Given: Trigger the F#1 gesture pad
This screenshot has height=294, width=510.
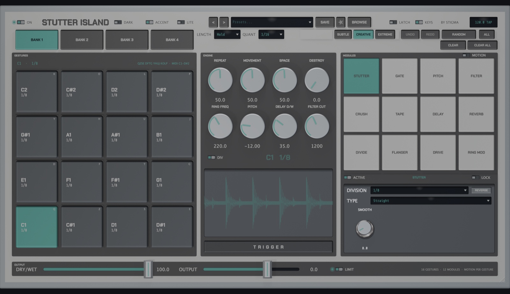Looking at the screenshot, I should click(127, 182).
